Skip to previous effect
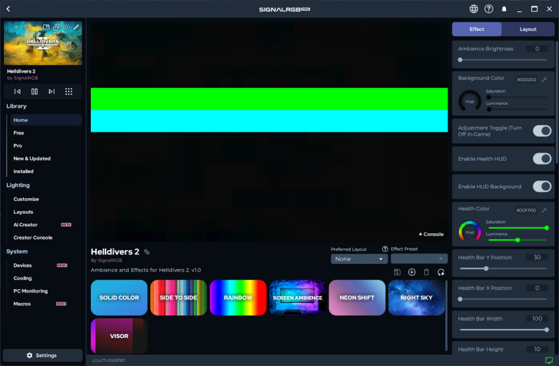Viewport: 559px width, 366px height. click(x=17, y=91)
